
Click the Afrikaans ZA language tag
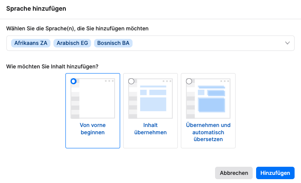(x=31, y=43)
